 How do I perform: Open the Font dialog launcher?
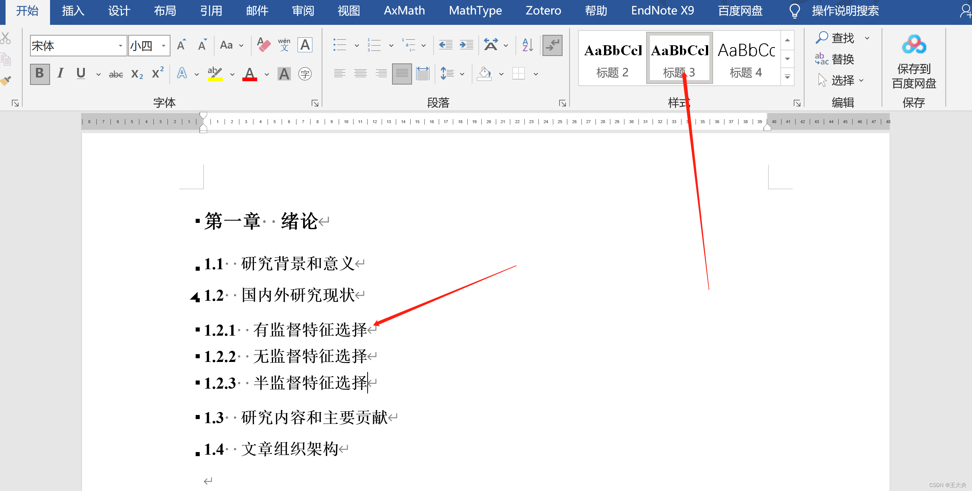coord(315,103)
